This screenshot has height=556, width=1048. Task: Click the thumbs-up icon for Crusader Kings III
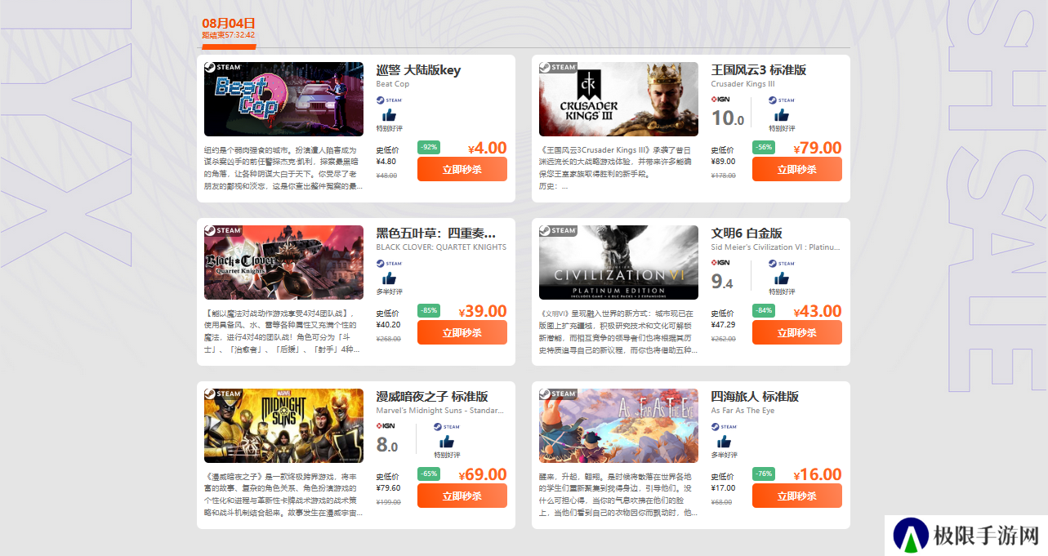tap(782, 115)
